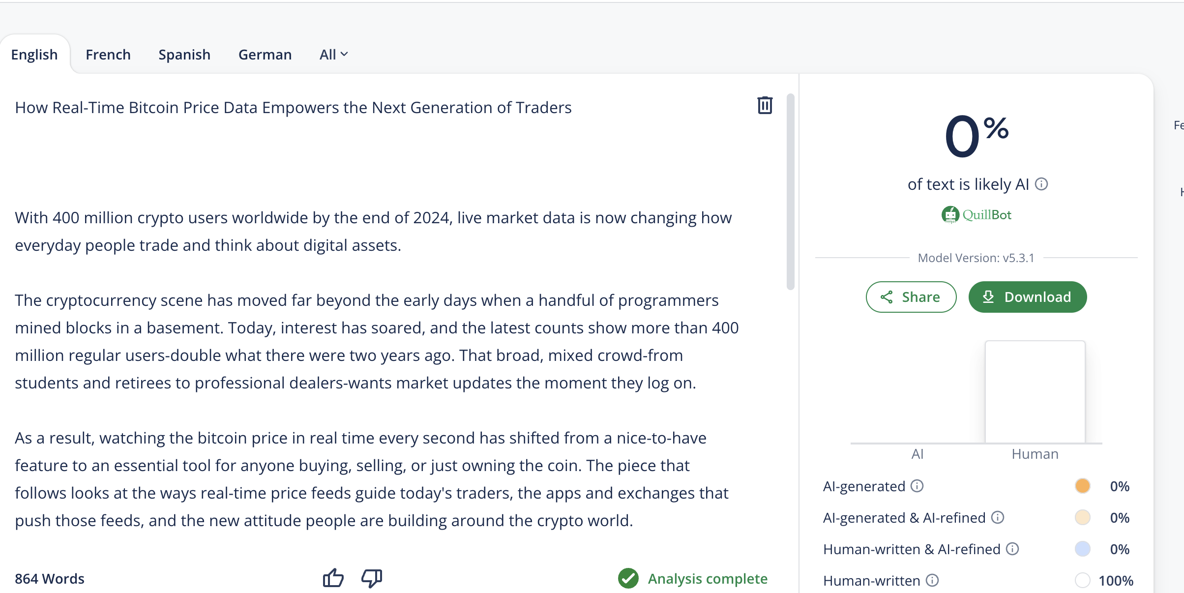Image resolution: width=1184 pixels, height=593 pixels.
Task: Click the orange AI-generated color dot
Action: (x=1082, y=486)
